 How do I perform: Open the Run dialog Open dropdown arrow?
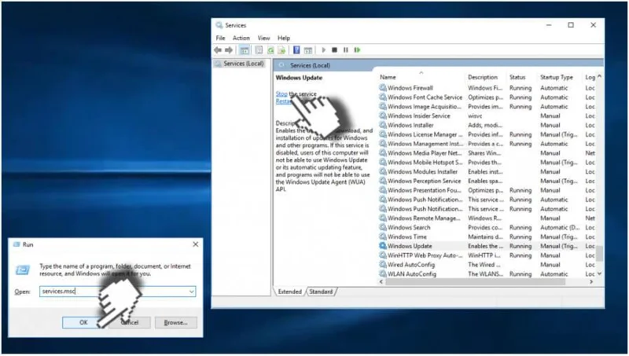tap(192, 292)
